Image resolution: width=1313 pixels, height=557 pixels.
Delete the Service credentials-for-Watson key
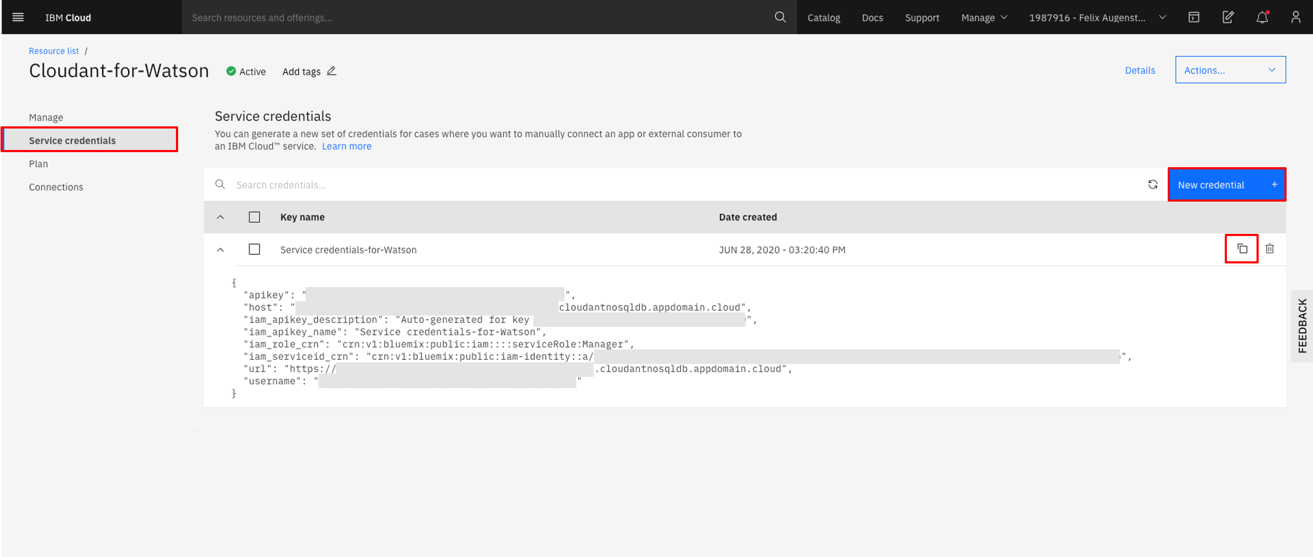coord(1270,248)
